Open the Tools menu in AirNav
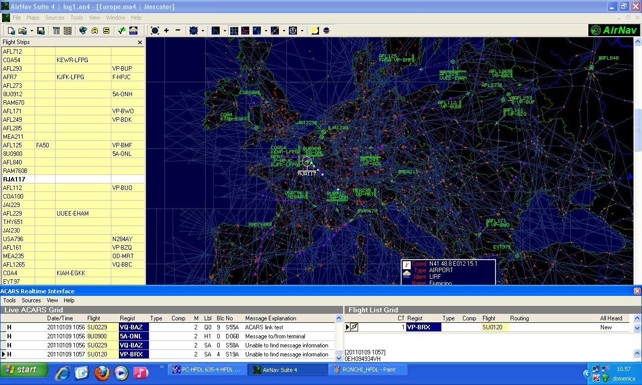The image size is (642, 385). click(77, 18)
